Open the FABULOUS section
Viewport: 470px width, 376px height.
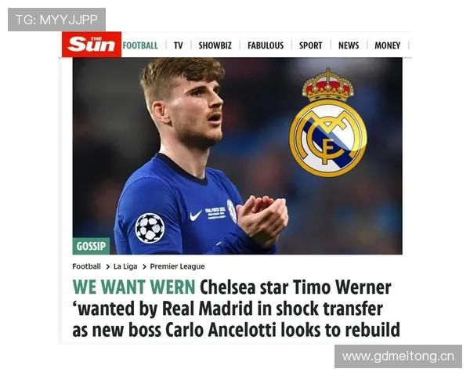[x=266, y=45]
